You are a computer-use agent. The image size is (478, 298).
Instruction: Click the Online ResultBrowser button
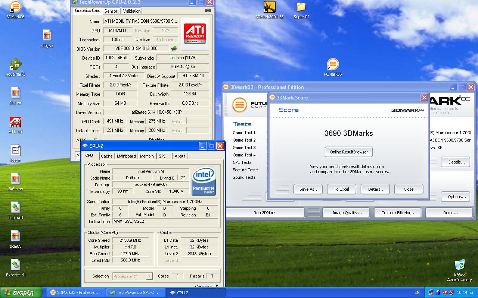coord(349,152)
